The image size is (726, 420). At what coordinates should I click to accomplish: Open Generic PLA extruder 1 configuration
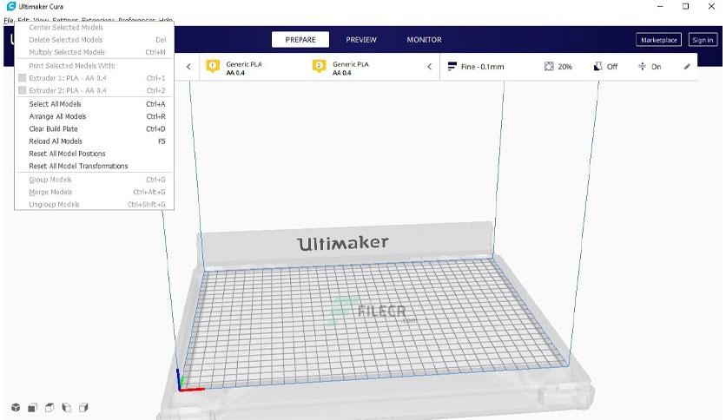[x=244, y=68]
